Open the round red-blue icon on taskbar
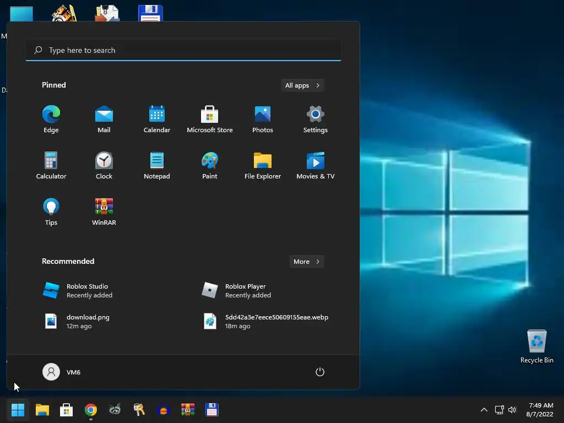This screenshot has width=564, height=423. [x=163, y=410]
